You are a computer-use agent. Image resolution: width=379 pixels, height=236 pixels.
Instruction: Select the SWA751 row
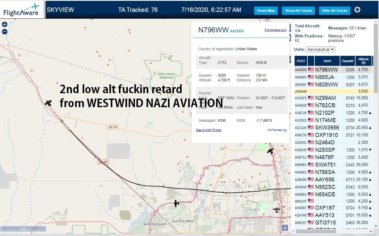pyautogui.click(x=333, y=164)
